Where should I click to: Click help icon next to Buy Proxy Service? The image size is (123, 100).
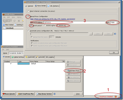(x=54, y=94)
